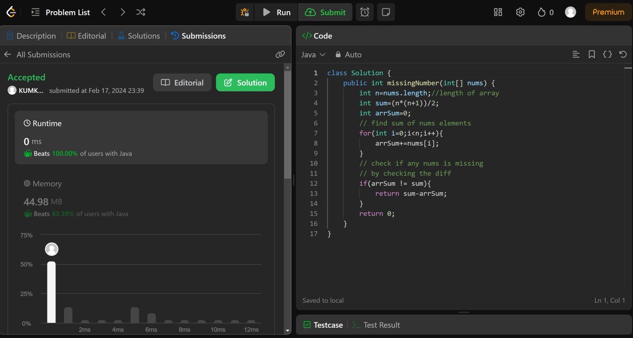This screenshot has height=338, width=633.
Task: Open the notes sticky icon
Action: pos(386,12)
